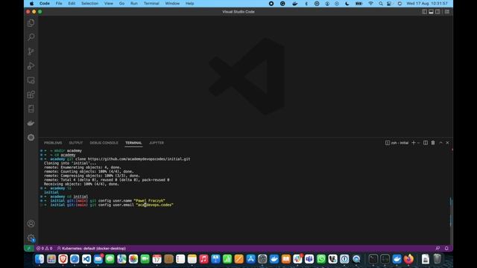Close the bottom panel
The width and height of the screenshot is (477, 268).
point(447,143)
